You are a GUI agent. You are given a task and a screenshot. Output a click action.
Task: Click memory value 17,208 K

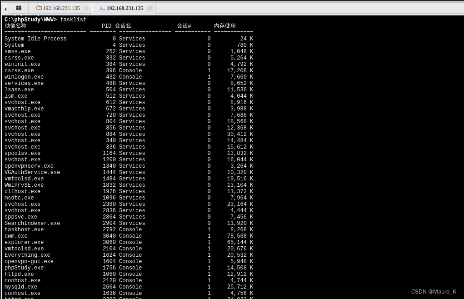[240, 71]
